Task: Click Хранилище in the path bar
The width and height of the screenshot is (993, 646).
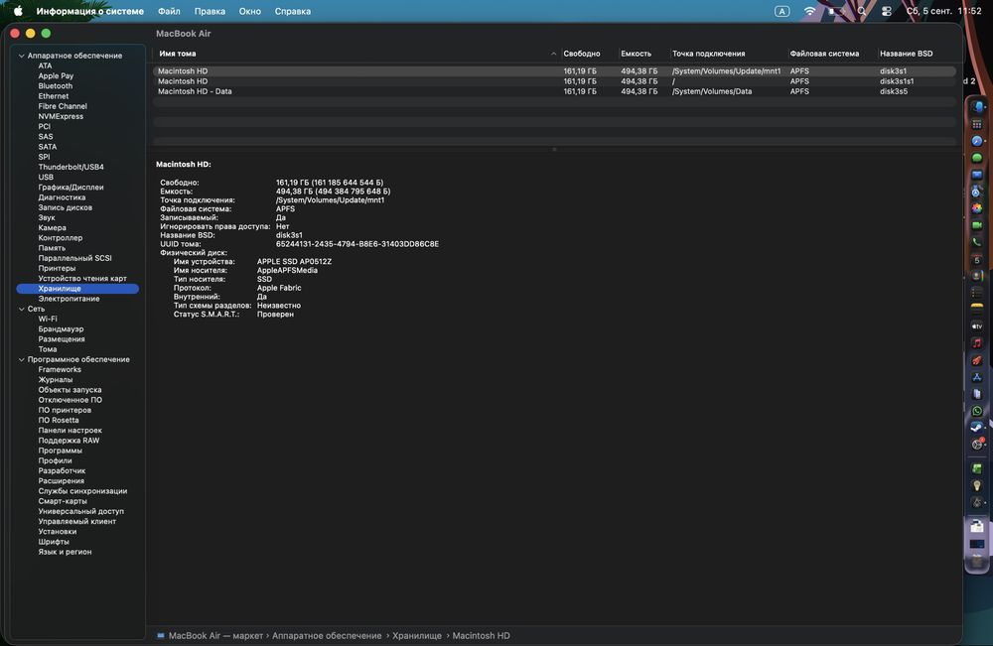Action: tap(417, 635)
